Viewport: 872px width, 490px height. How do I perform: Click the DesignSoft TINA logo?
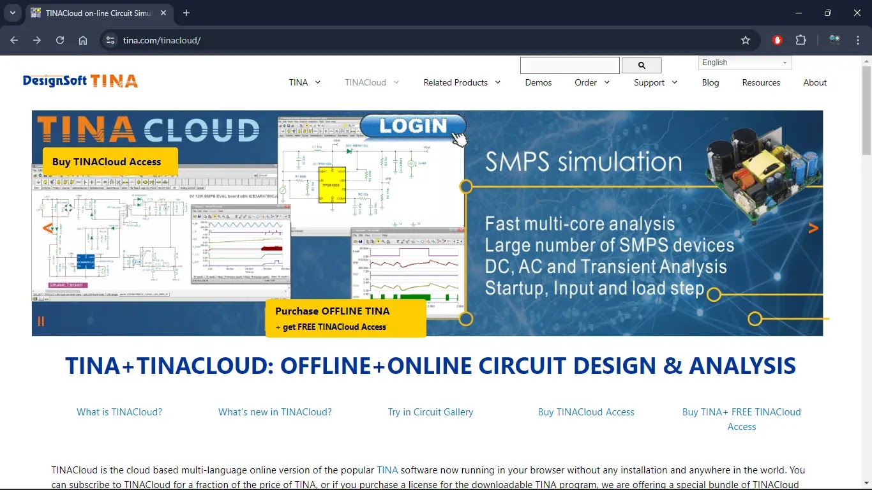(x=80, y=81)
